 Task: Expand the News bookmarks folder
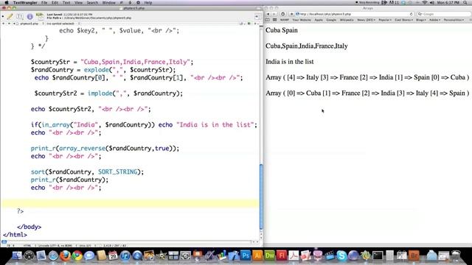366,20
